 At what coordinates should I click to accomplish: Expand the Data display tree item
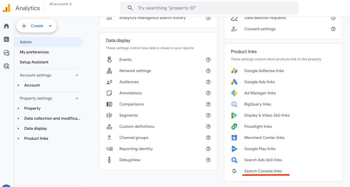click(18, 129)
